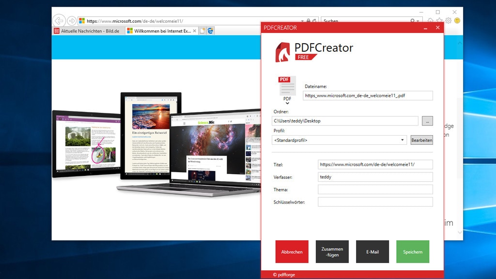Viewport: 496px width, 279px height.
Task: Save the PDF with the Speichern button
Action: coord(413,251)
